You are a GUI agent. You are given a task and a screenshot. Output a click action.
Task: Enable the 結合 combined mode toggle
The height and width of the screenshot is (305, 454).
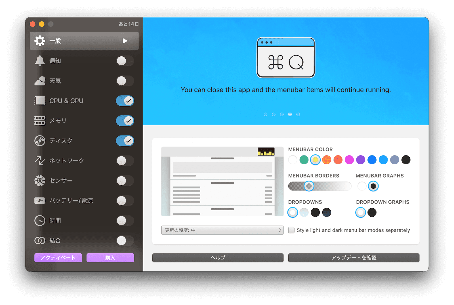124,240
